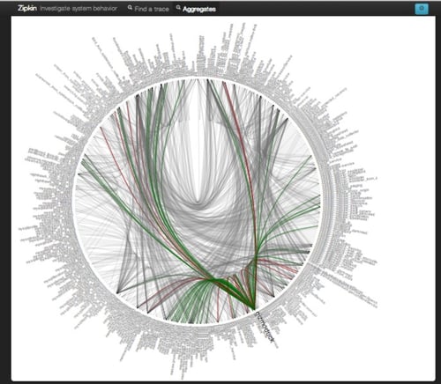Screen dimensions: 441x384
Task: Click the dark node dot at circle's lower-left
Action: [117, 292]
